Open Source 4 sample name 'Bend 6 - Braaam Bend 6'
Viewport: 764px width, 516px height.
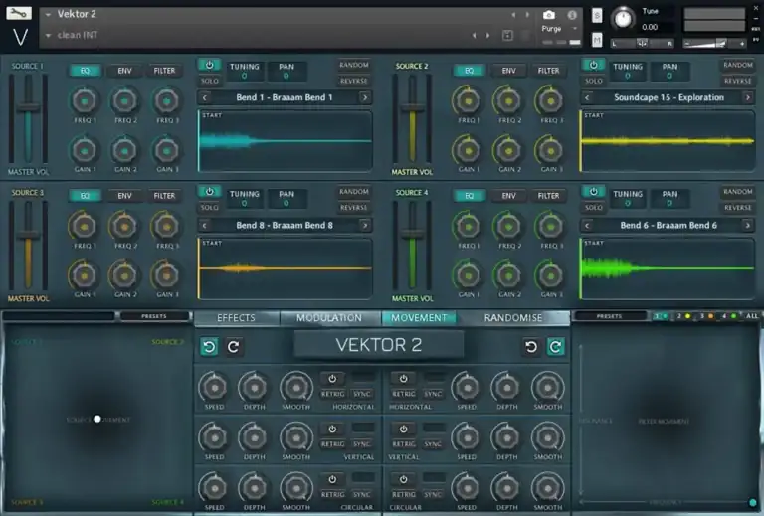[668, 226]
